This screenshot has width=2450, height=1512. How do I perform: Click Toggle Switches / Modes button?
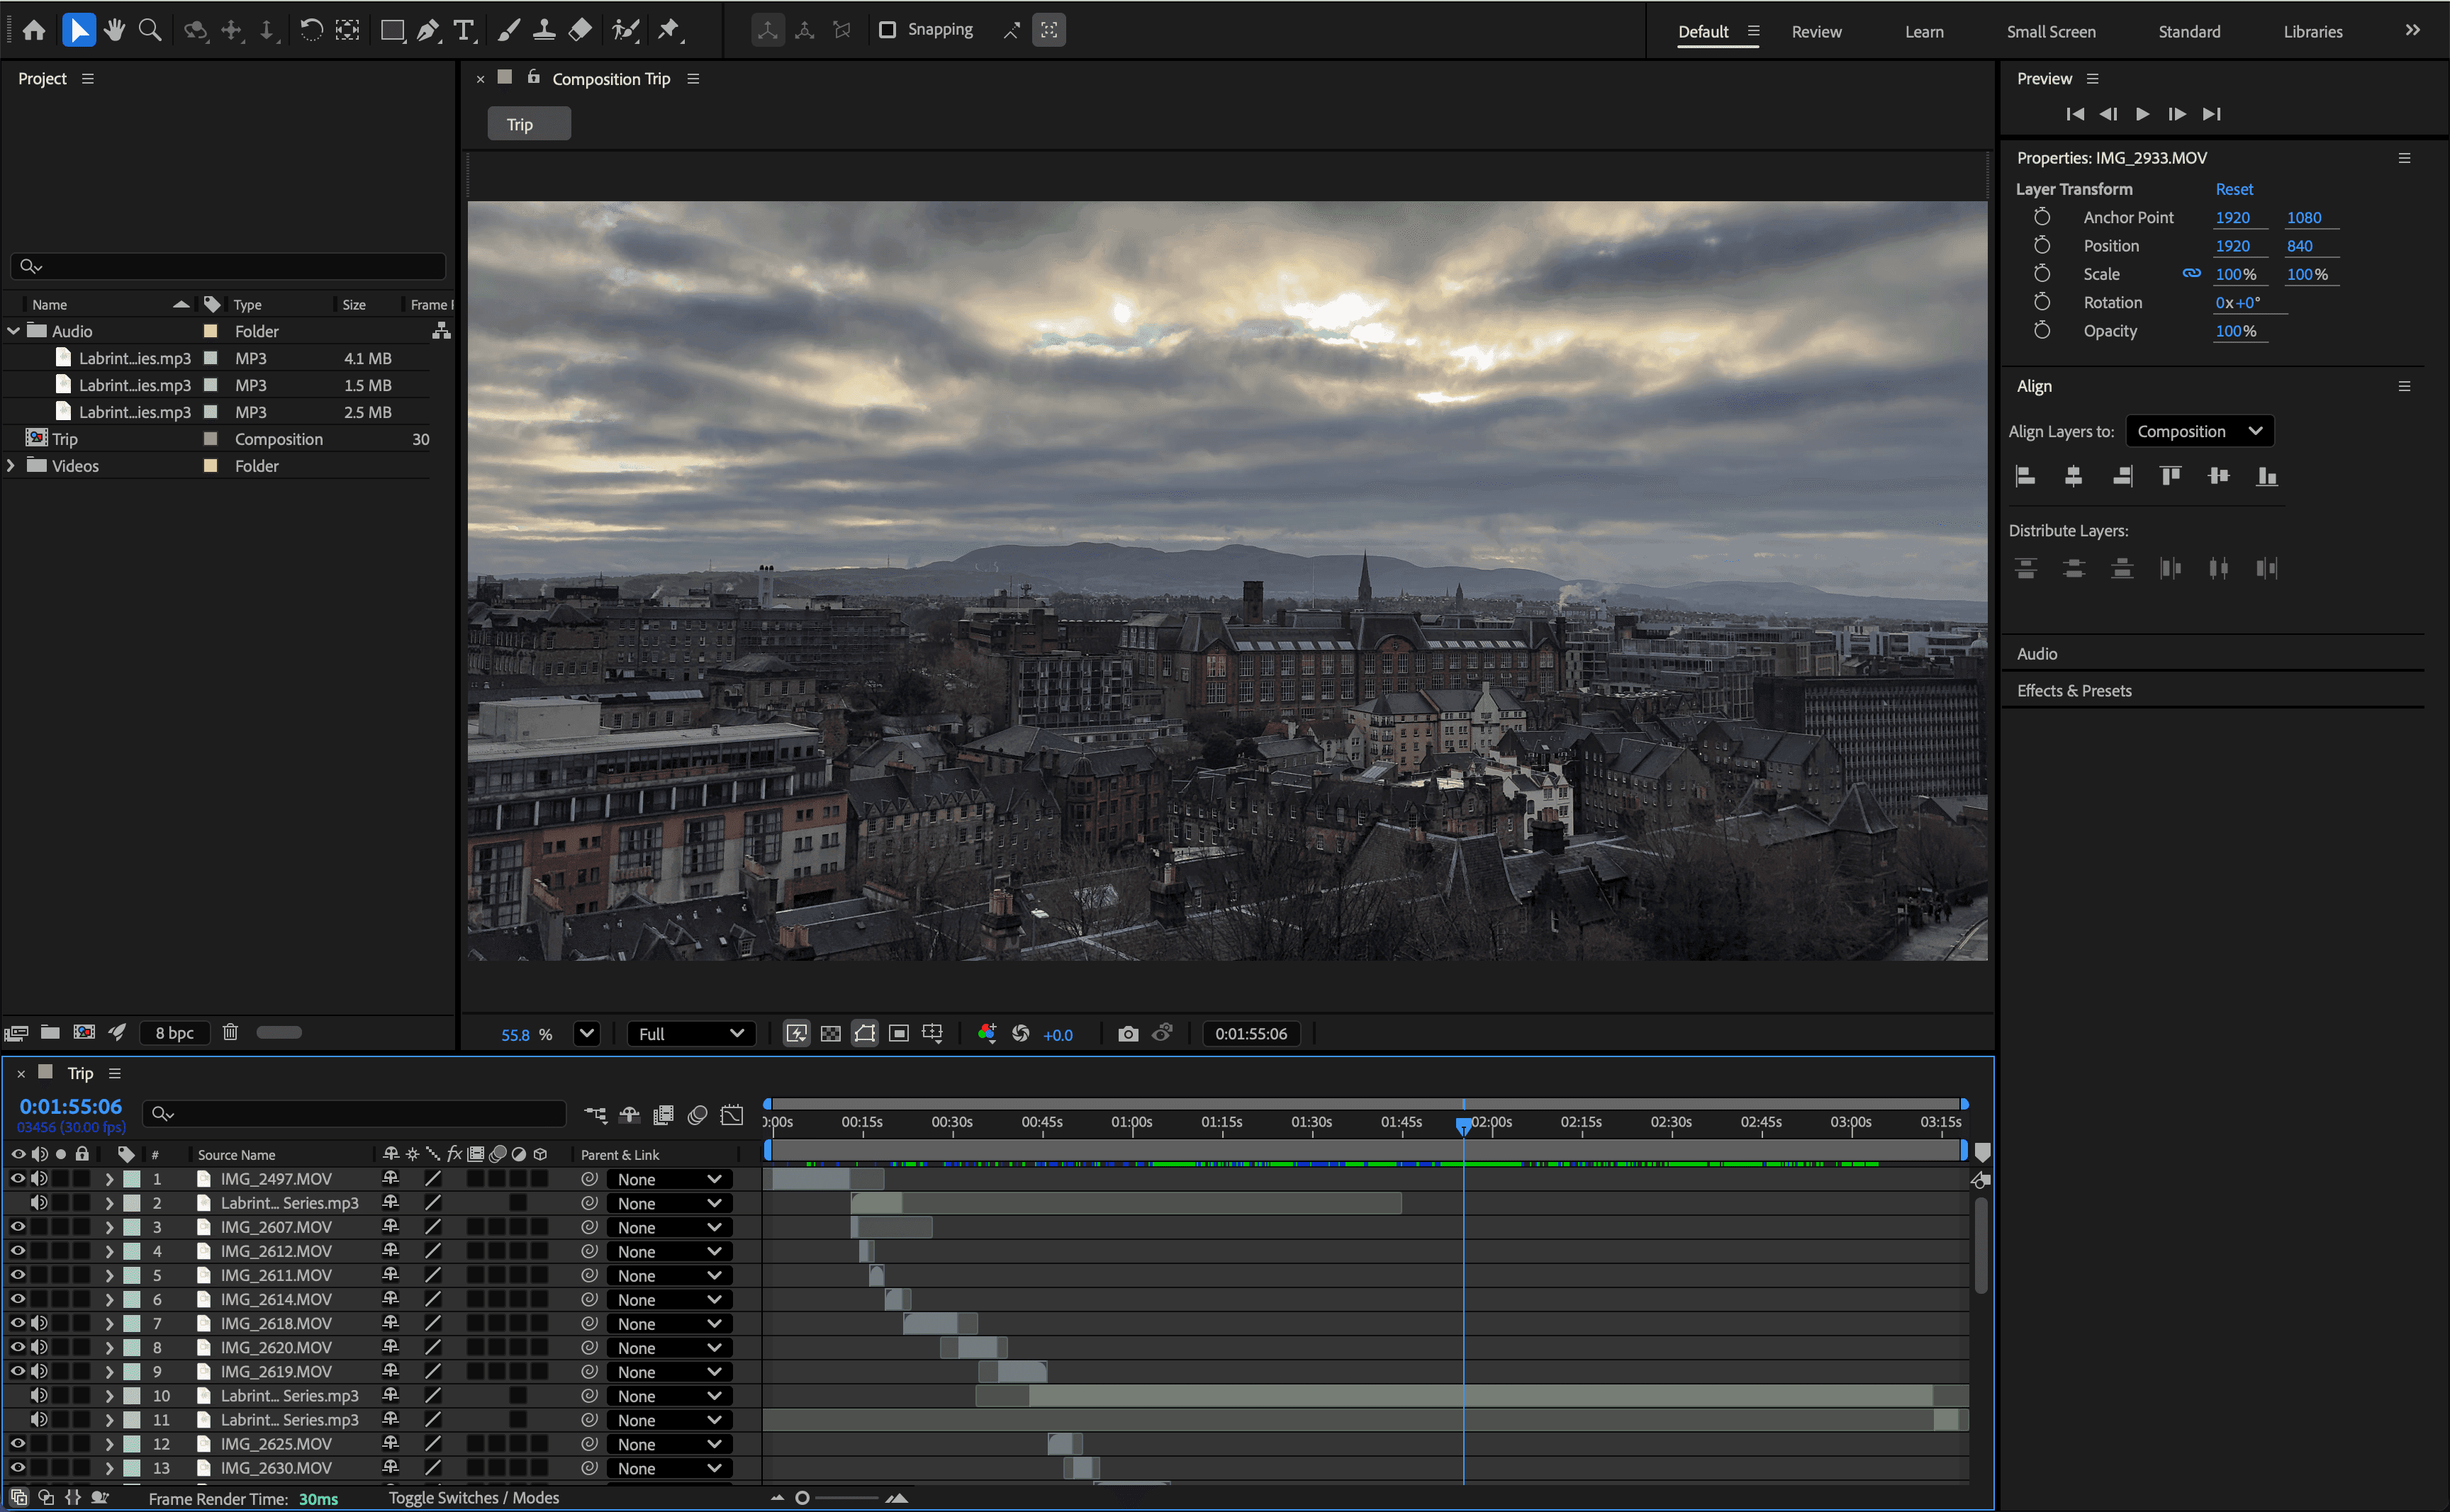point(473,1497)
